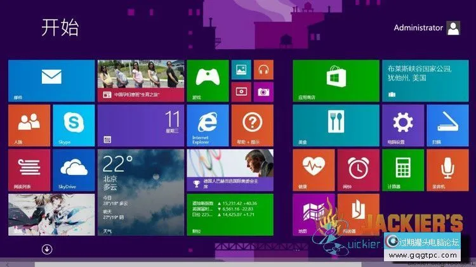Image resolution: width=476 pixels, height=267 pixels.
Task: Open the Store (应用商店) tile
Action: (336, 81)
